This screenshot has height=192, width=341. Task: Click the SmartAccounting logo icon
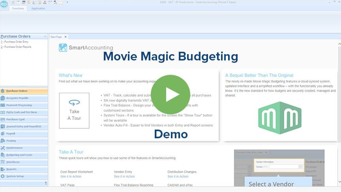click(x=63, y=48)
